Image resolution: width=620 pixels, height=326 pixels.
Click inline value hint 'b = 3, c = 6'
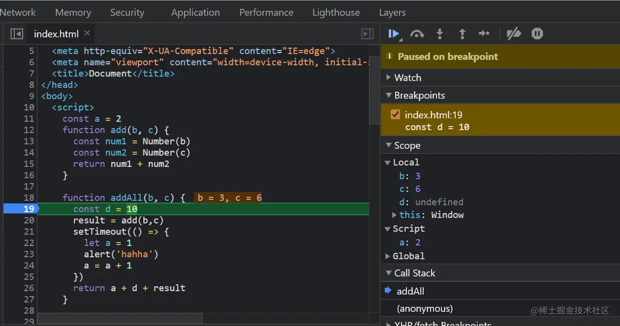tap(228, 197)
